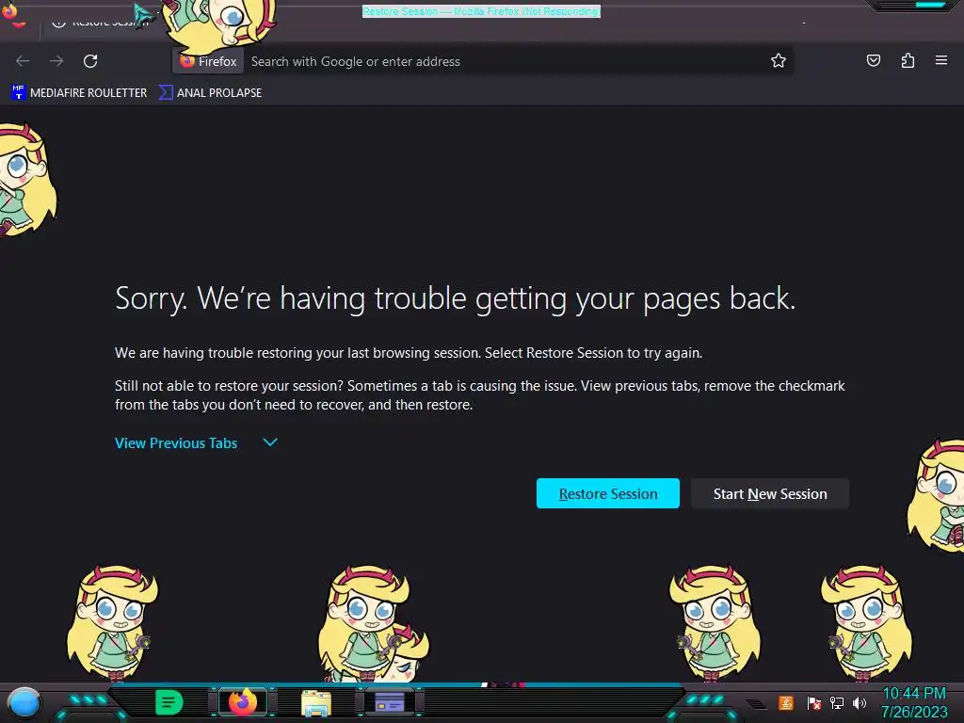This screenshot has height=723, width=964.
Task: Click the Firefox identity badge in address bar
Action: pos(208,61)
